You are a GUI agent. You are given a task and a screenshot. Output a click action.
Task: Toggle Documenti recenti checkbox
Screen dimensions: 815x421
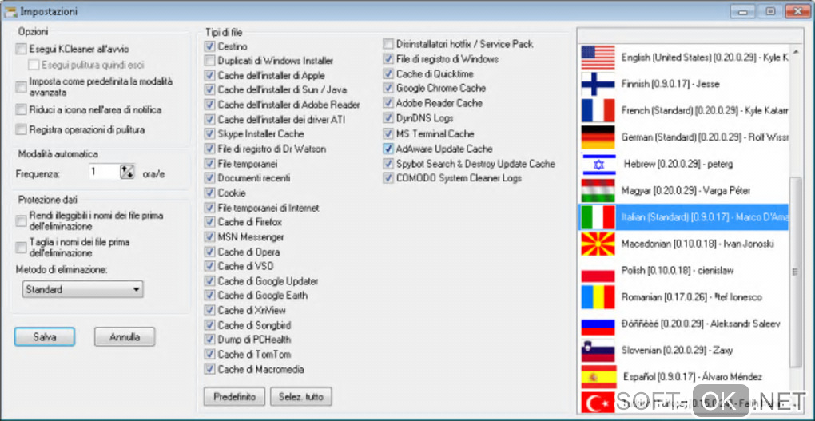tap(209, 178)
